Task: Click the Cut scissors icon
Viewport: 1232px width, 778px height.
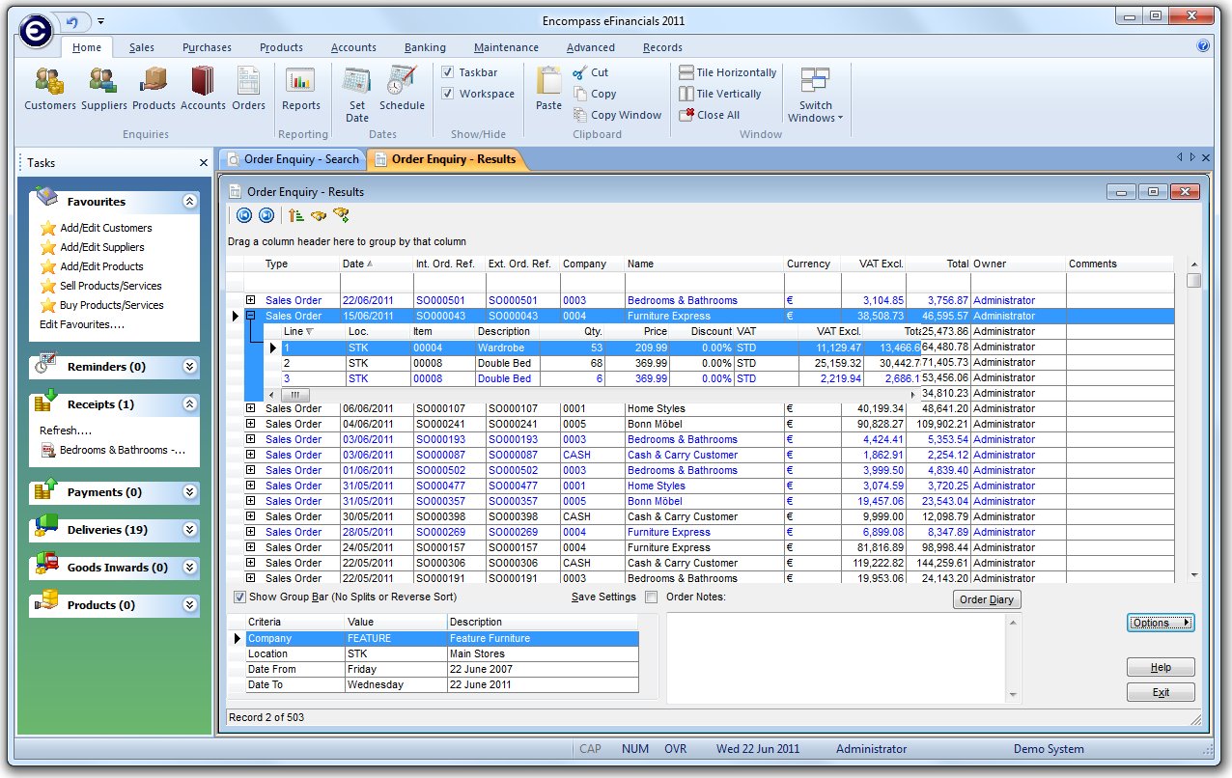Action: 590,72
